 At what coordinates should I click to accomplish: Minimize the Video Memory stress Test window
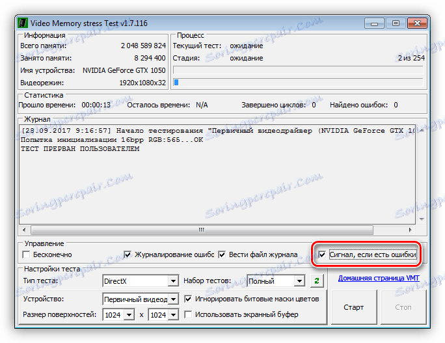point(374,23)
